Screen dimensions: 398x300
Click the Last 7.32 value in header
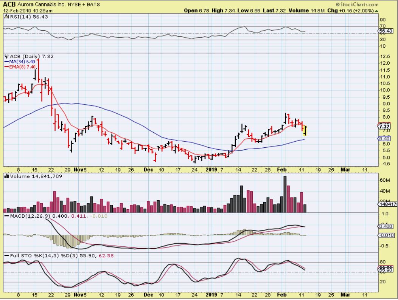(274, 11)
